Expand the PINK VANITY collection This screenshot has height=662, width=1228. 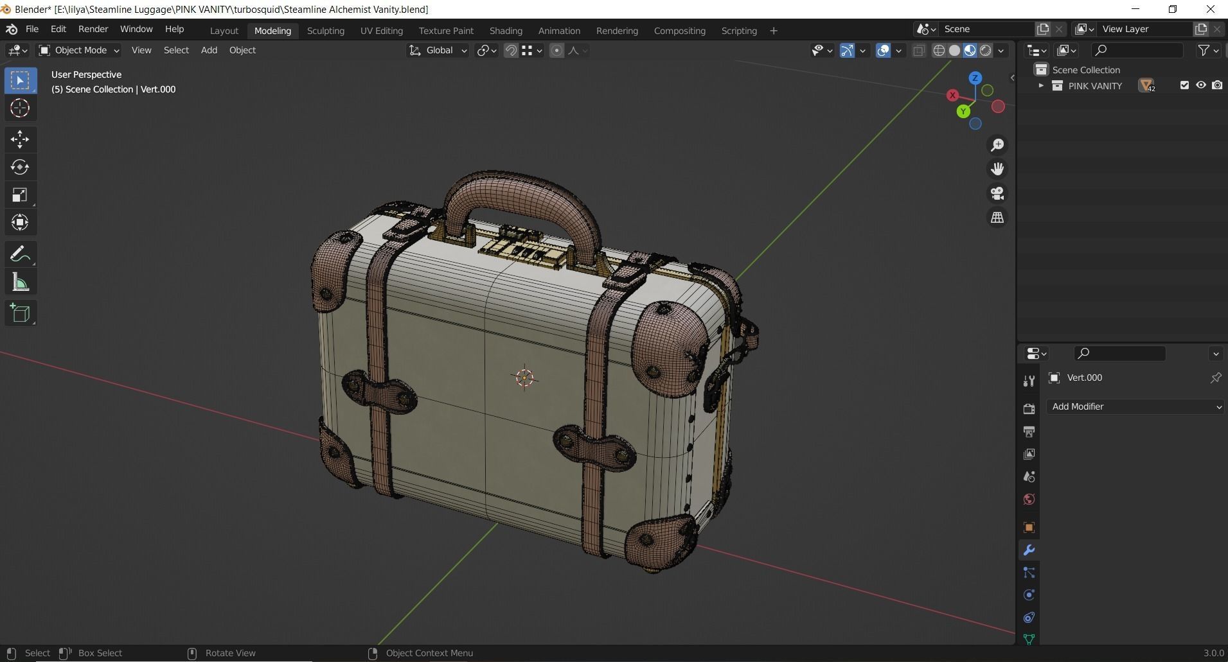click(1040, 85)
